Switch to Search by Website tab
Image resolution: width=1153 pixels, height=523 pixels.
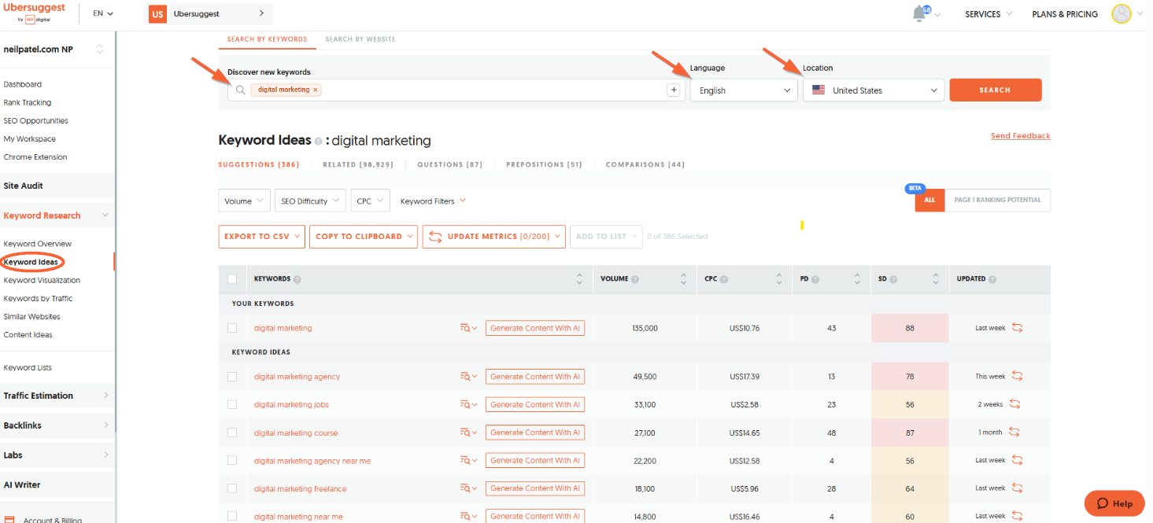click(x=360, y=39)
